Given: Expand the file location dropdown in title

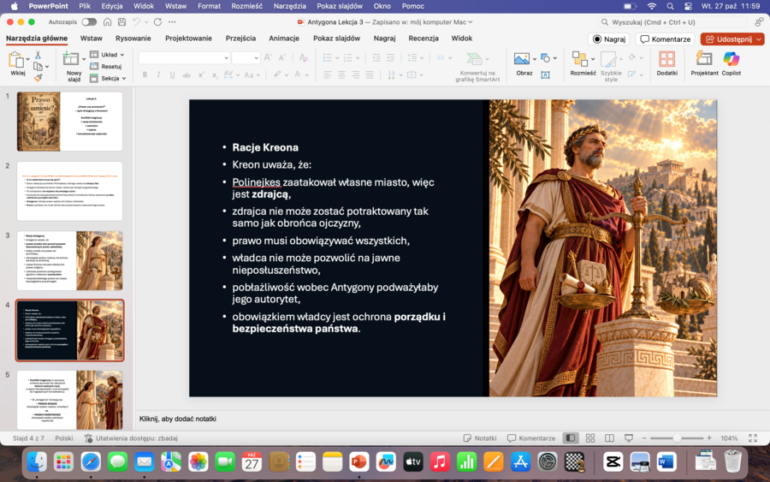Looking at the screenshot, I should [x=471, y=22].
